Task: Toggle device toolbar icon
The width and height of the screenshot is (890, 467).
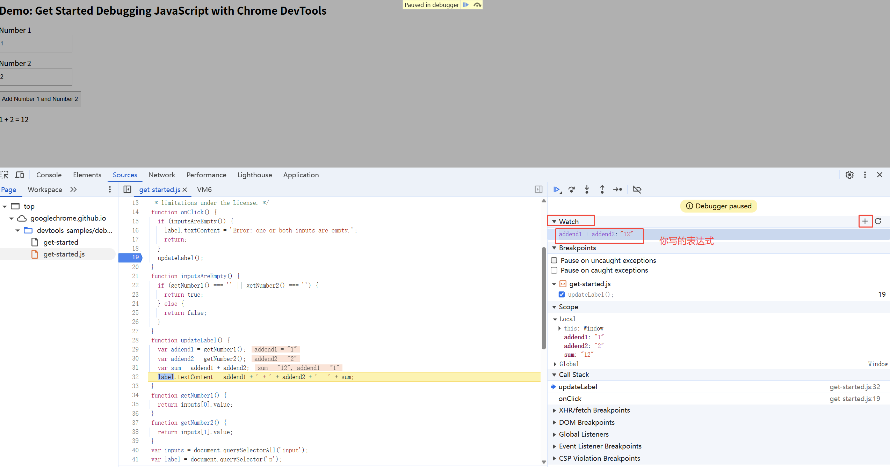Action: [20, 175]
